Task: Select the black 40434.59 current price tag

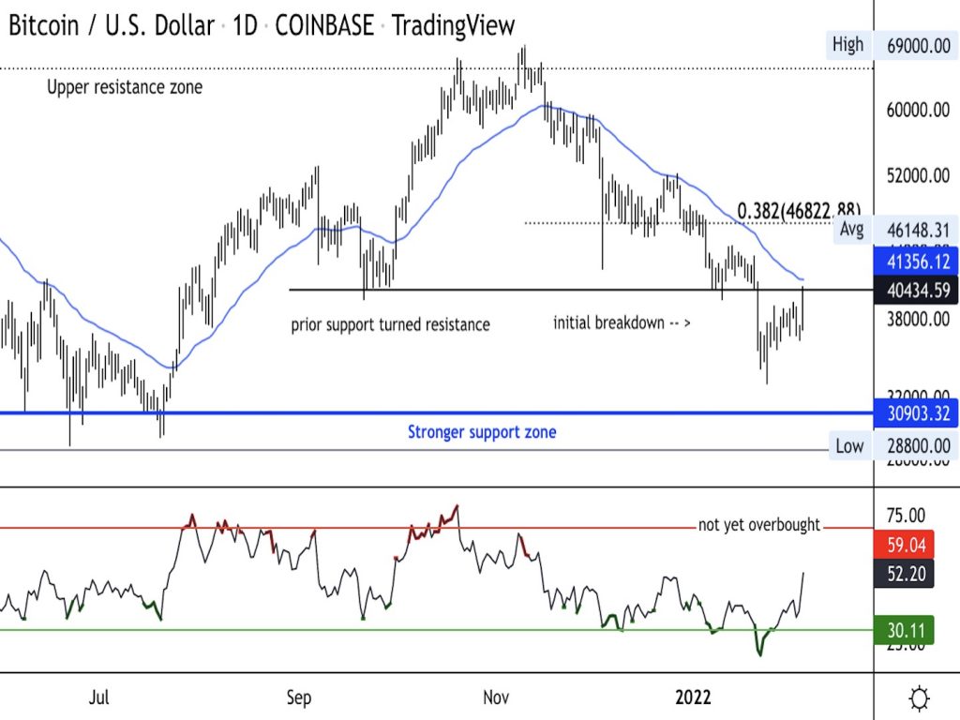Action: coord(916,292)
